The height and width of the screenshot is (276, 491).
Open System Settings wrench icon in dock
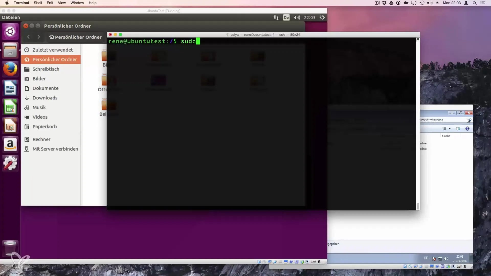click(10, 164)
